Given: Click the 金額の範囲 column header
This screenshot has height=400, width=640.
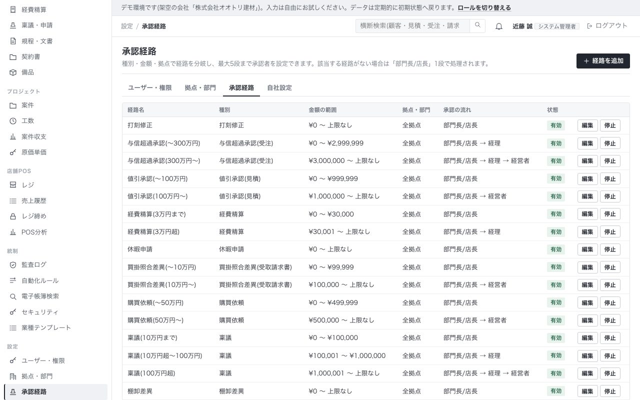Looking at the screenshot, I should [322, 110].
